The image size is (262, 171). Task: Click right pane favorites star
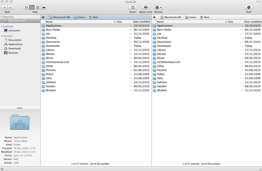(154, 17)
